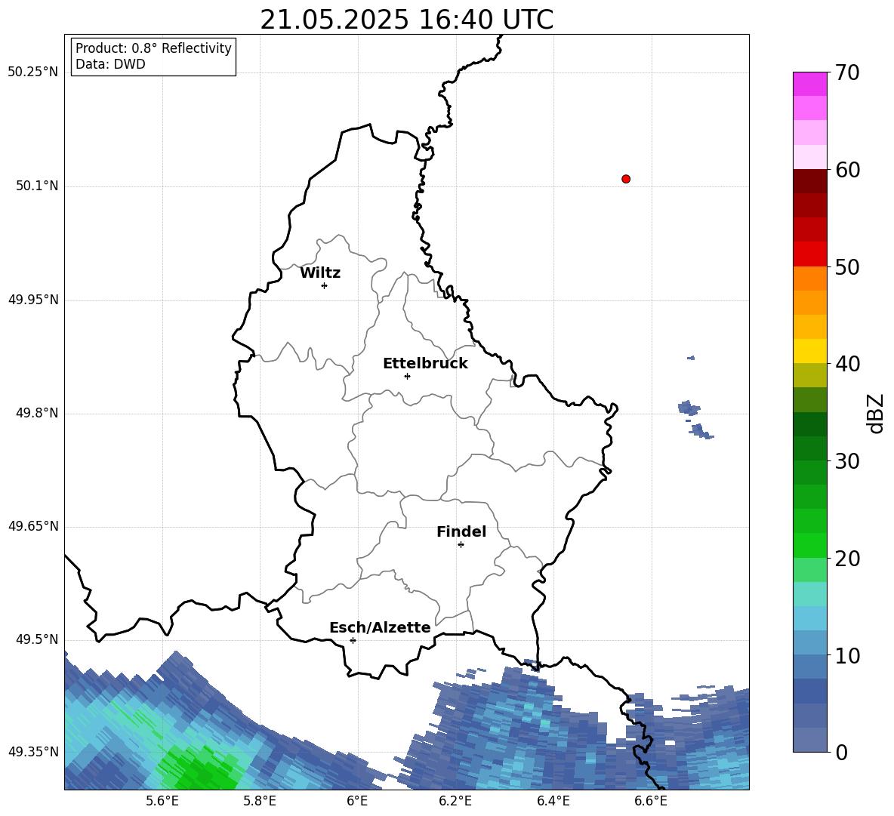The height and width of the screenshot is (816, 894).
Task: Pick the slate blue swatch just above 0 dBZ
Action: click(809, 740)
